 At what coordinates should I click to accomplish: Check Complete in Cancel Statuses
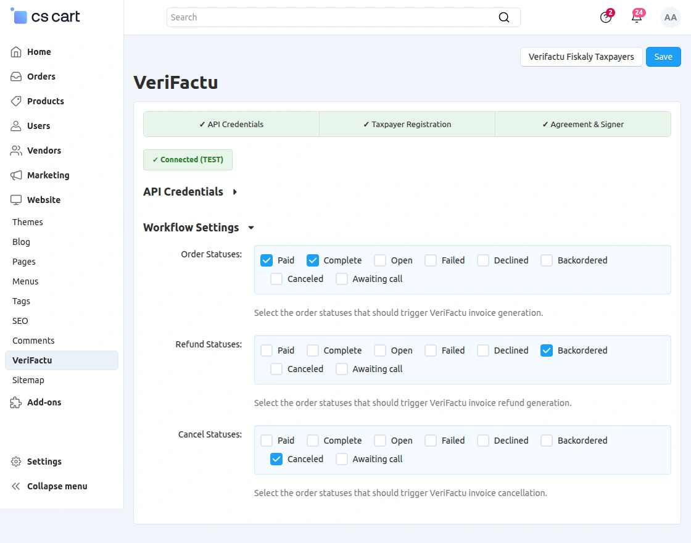coord(312,441)
